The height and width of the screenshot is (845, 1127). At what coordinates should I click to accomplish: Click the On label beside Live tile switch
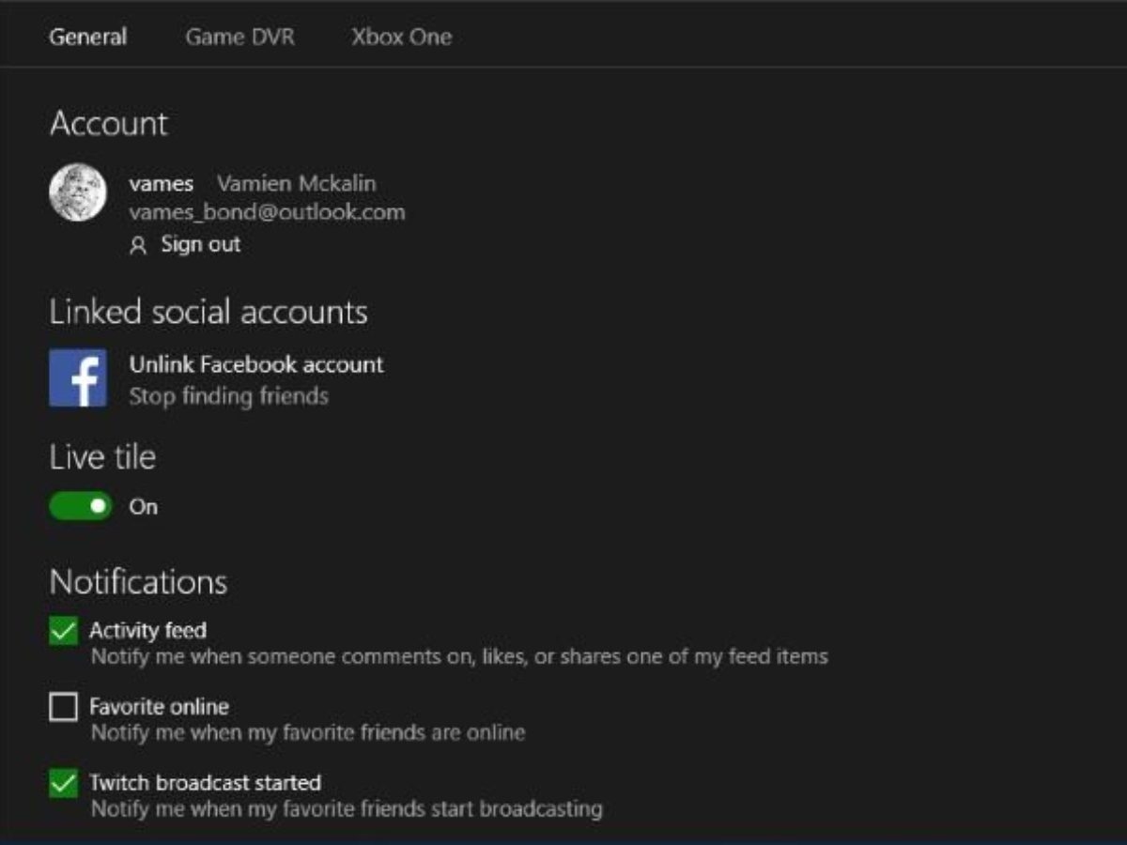[144, 507]
